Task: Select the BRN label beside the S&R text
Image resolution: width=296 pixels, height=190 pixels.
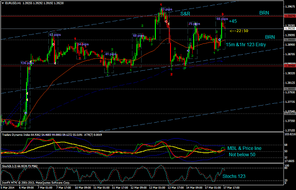Action: click(264, 13)
